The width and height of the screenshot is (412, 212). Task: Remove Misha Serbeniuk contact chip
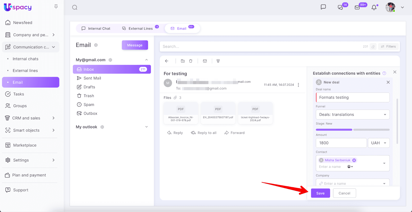click(x=354, y=160)
